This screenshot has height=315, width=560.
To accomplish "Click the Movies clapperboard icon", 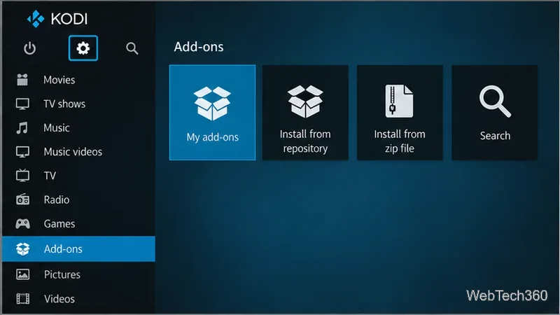I will (x=22, y=80).
